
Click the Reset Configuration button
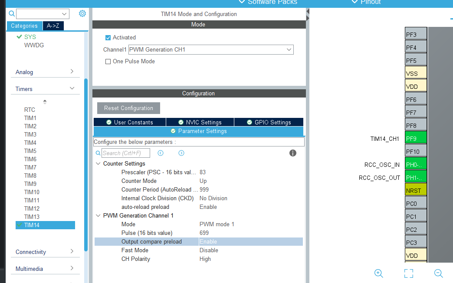tap(128, 108)
